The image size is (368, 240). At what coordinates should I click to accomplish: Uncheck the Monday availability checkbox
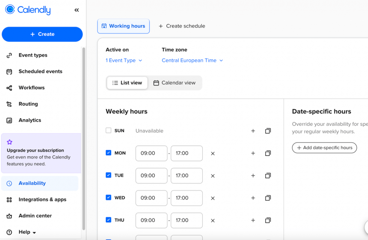click(108, 153)
